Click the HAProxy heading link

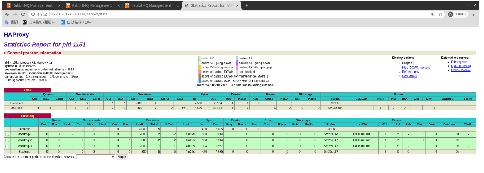click(16, 35)
